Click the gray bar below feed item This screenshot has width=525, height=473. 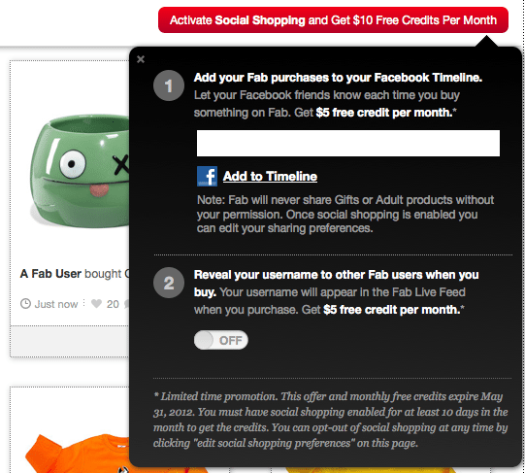click(70, 341)
